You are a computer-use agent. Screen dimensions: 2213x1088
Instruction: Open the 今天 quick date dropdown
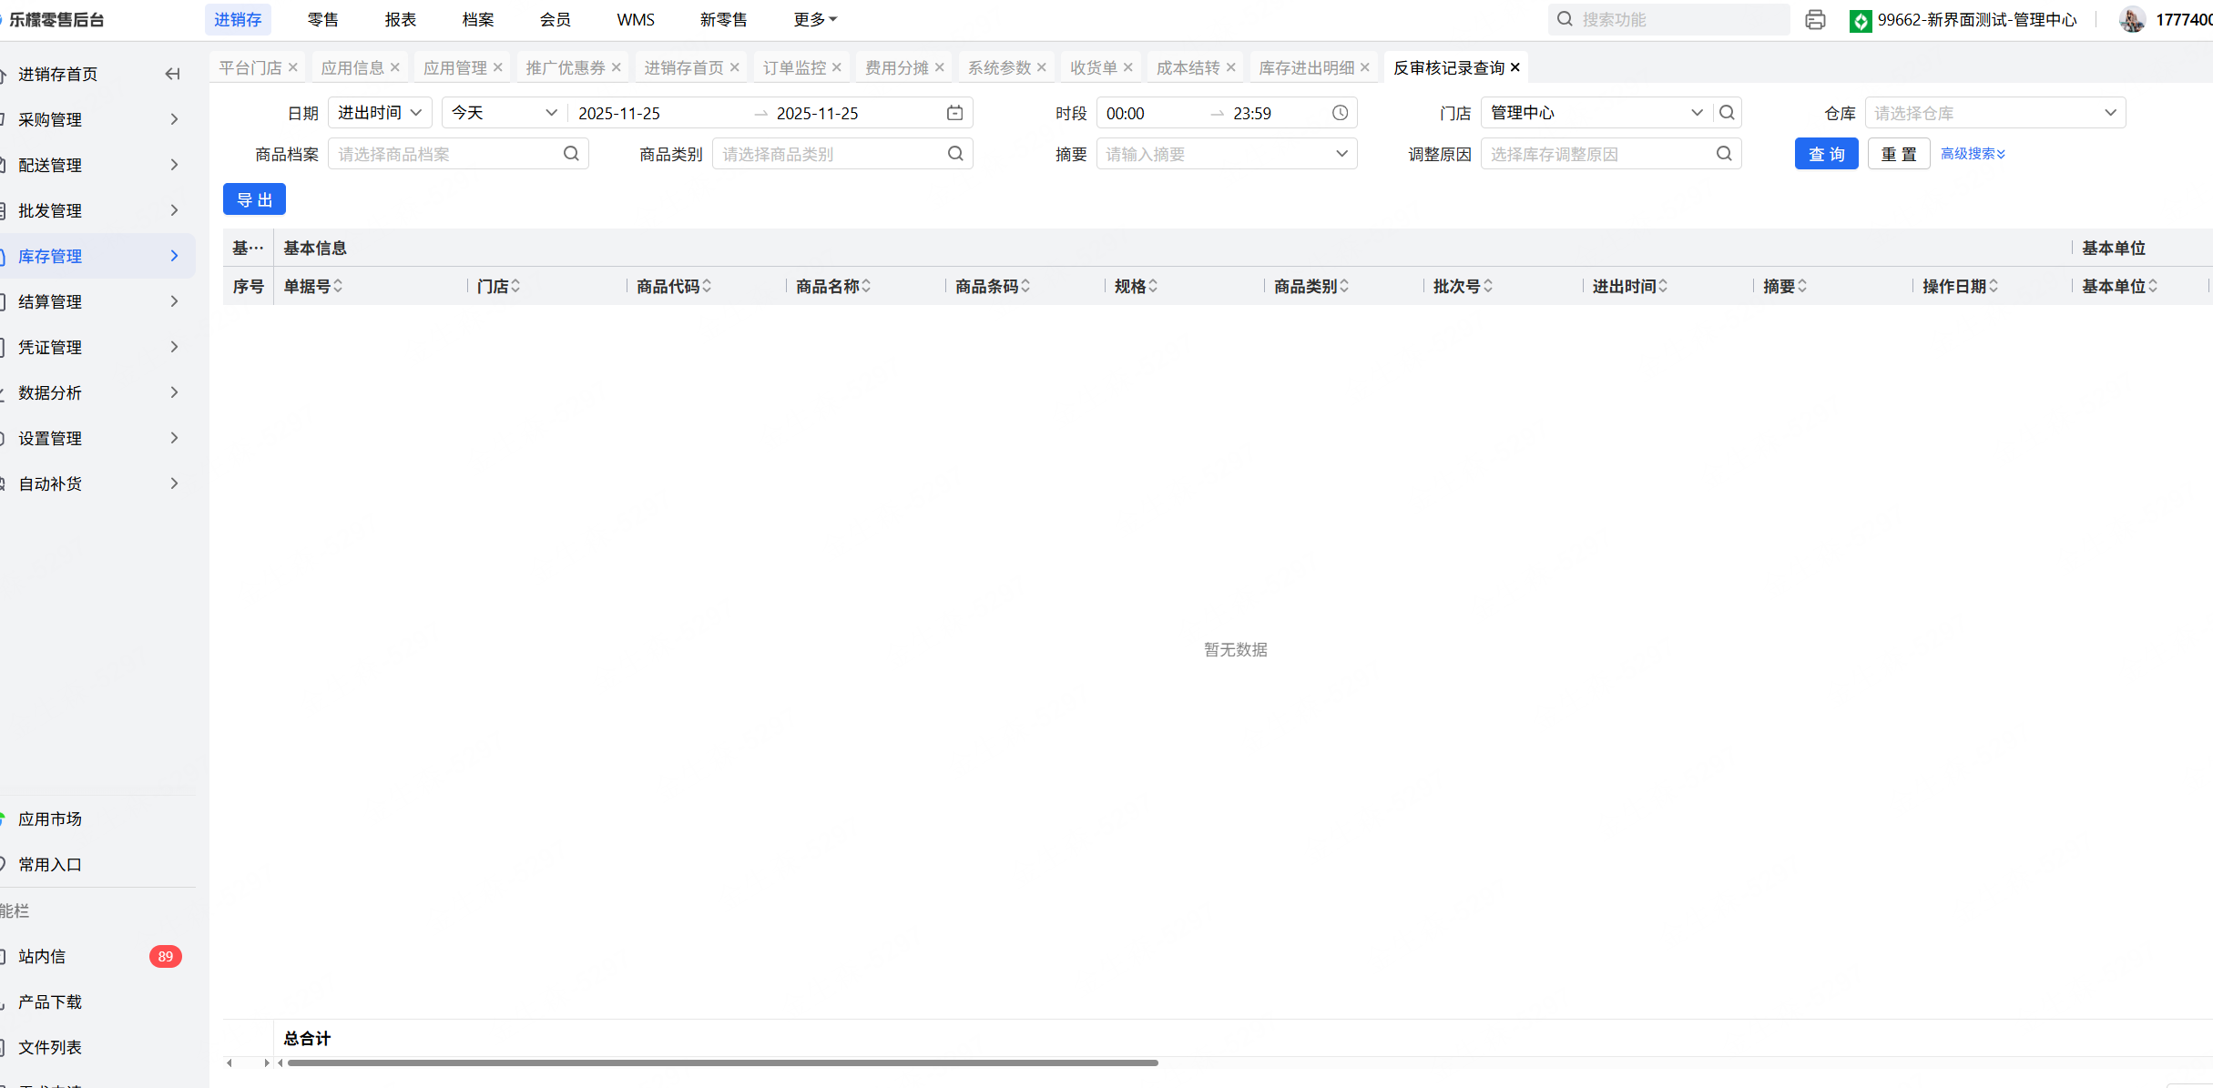coord(504,113)
